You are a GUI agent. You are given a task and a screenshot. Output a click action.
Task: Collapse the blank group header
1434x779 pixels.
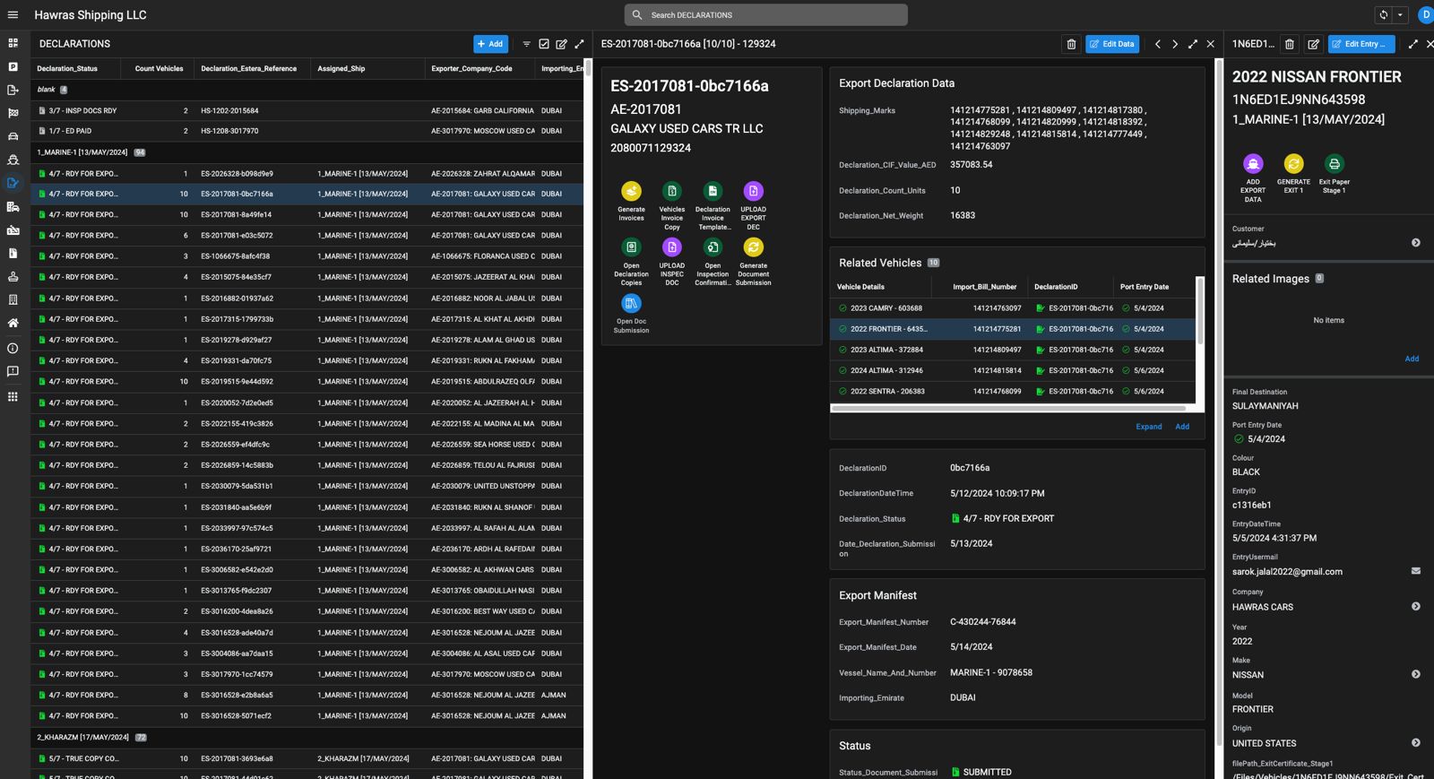pyautogui.click(x=307, y=90)
